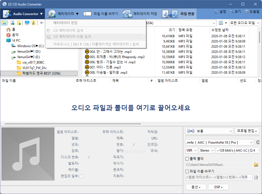This screenshot has height=194, width=262.
Task: Click the encoder info icon
Action: 258,142
